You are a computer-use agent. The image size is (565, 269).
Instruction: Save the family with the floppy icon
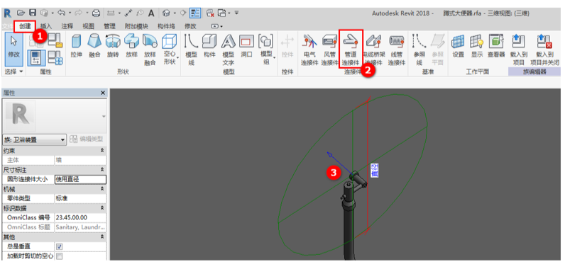point(33,13)
